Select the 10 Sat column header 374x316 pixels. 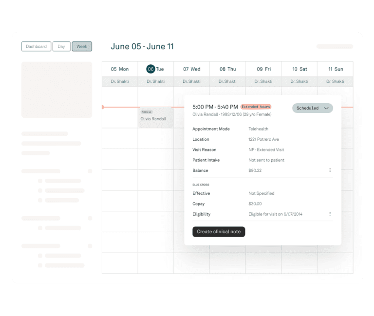click(299, 69)
